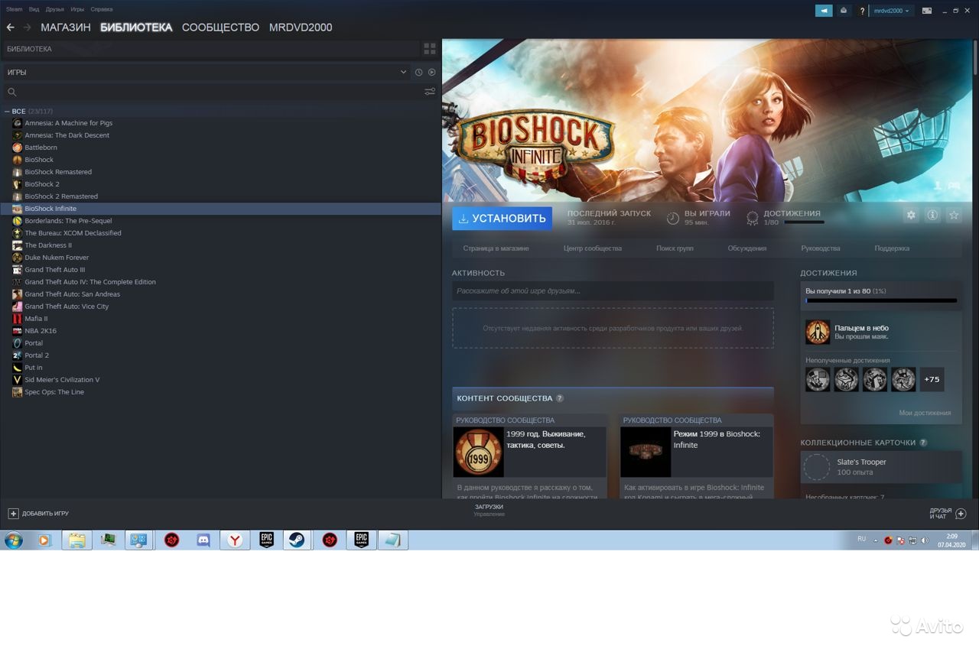
Task: Click the back navigation arrow
Action: pyautogui.click(x=11, y=28)
